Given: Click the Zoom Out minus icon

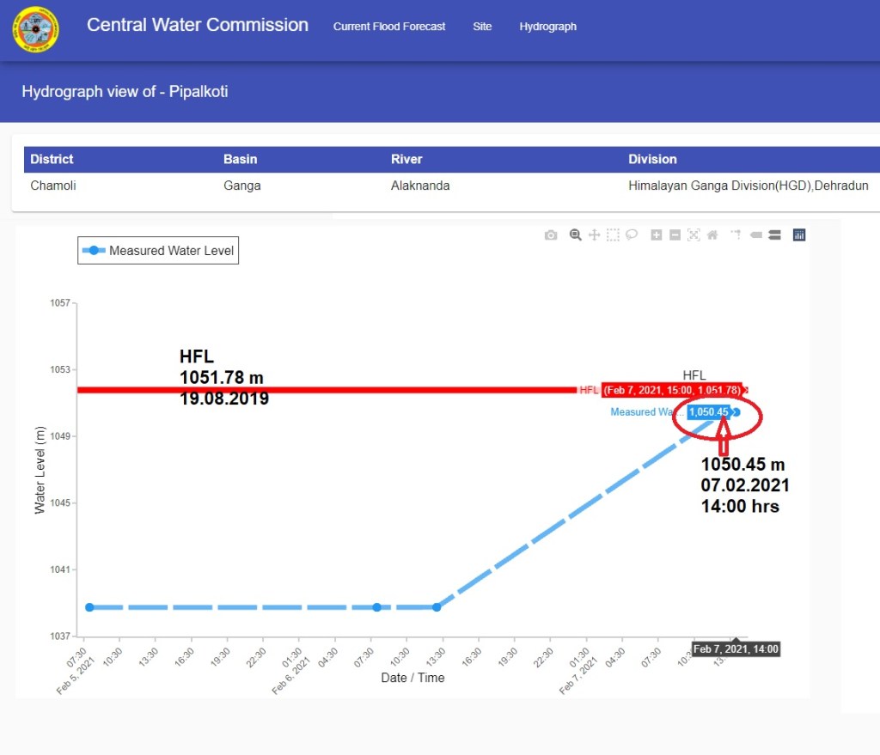Looking at the screenshot, I should [675, 235].
